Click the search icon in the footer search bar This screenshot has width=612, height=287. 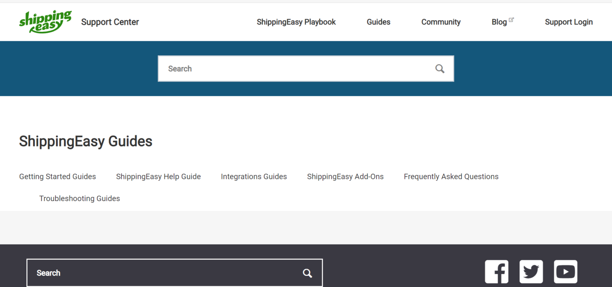307,273
